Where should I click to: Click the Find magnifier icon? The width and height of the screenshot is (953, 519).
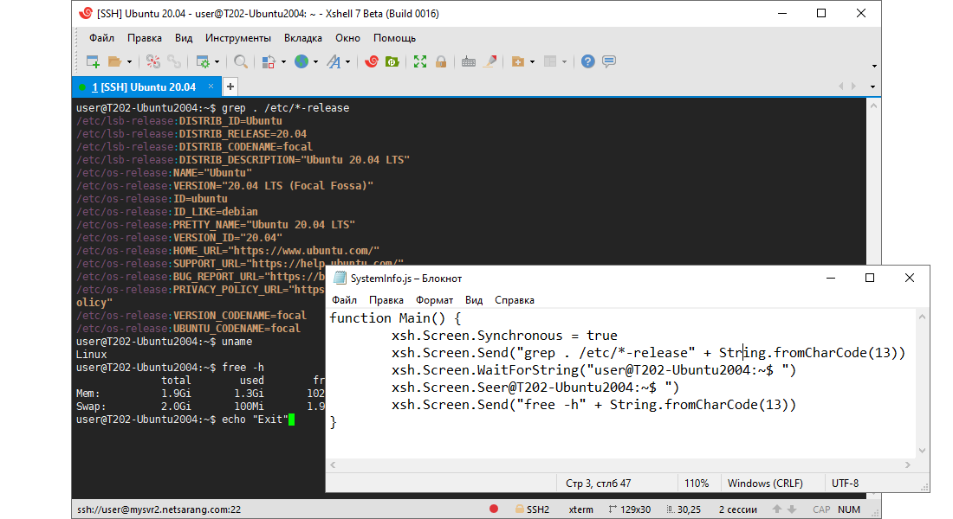pos(241,61)
